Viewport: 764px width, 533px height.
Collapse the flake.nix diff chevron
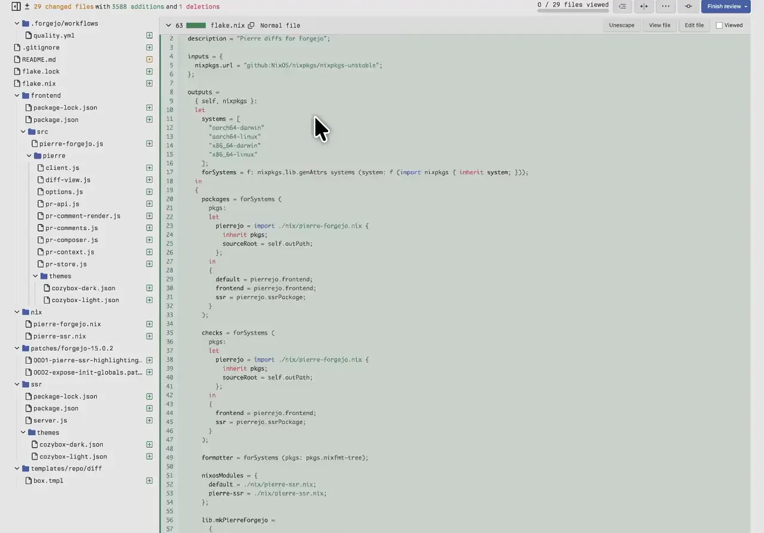[168, 26]
